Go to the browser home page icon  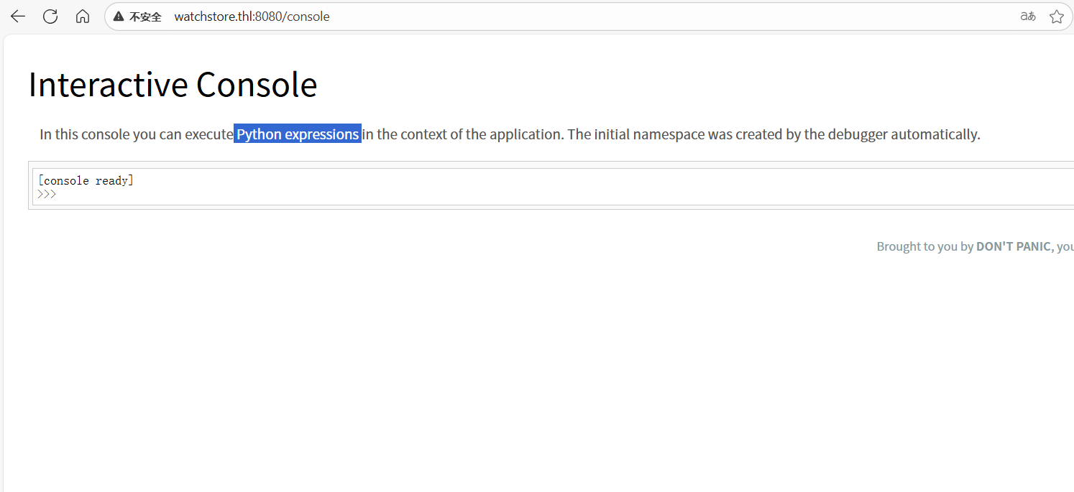83,17
